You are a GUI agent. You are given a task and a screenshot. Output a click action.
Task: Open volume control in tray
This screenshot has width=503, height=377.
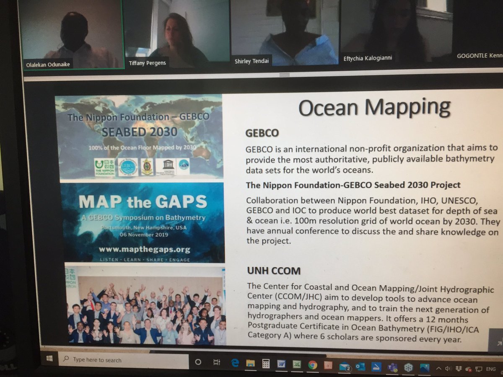click(448, 369)
